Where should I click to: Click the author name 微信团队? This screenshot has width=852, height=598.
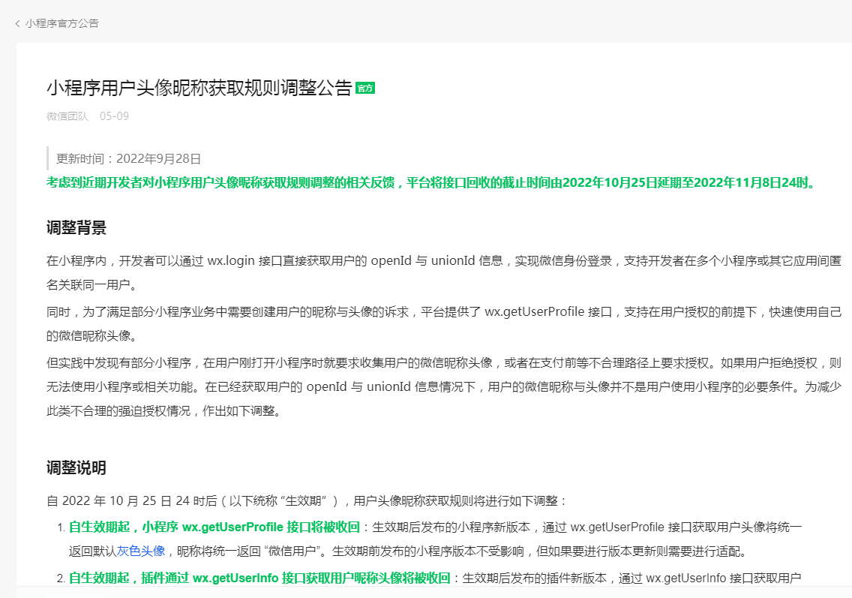coord(67,116)
